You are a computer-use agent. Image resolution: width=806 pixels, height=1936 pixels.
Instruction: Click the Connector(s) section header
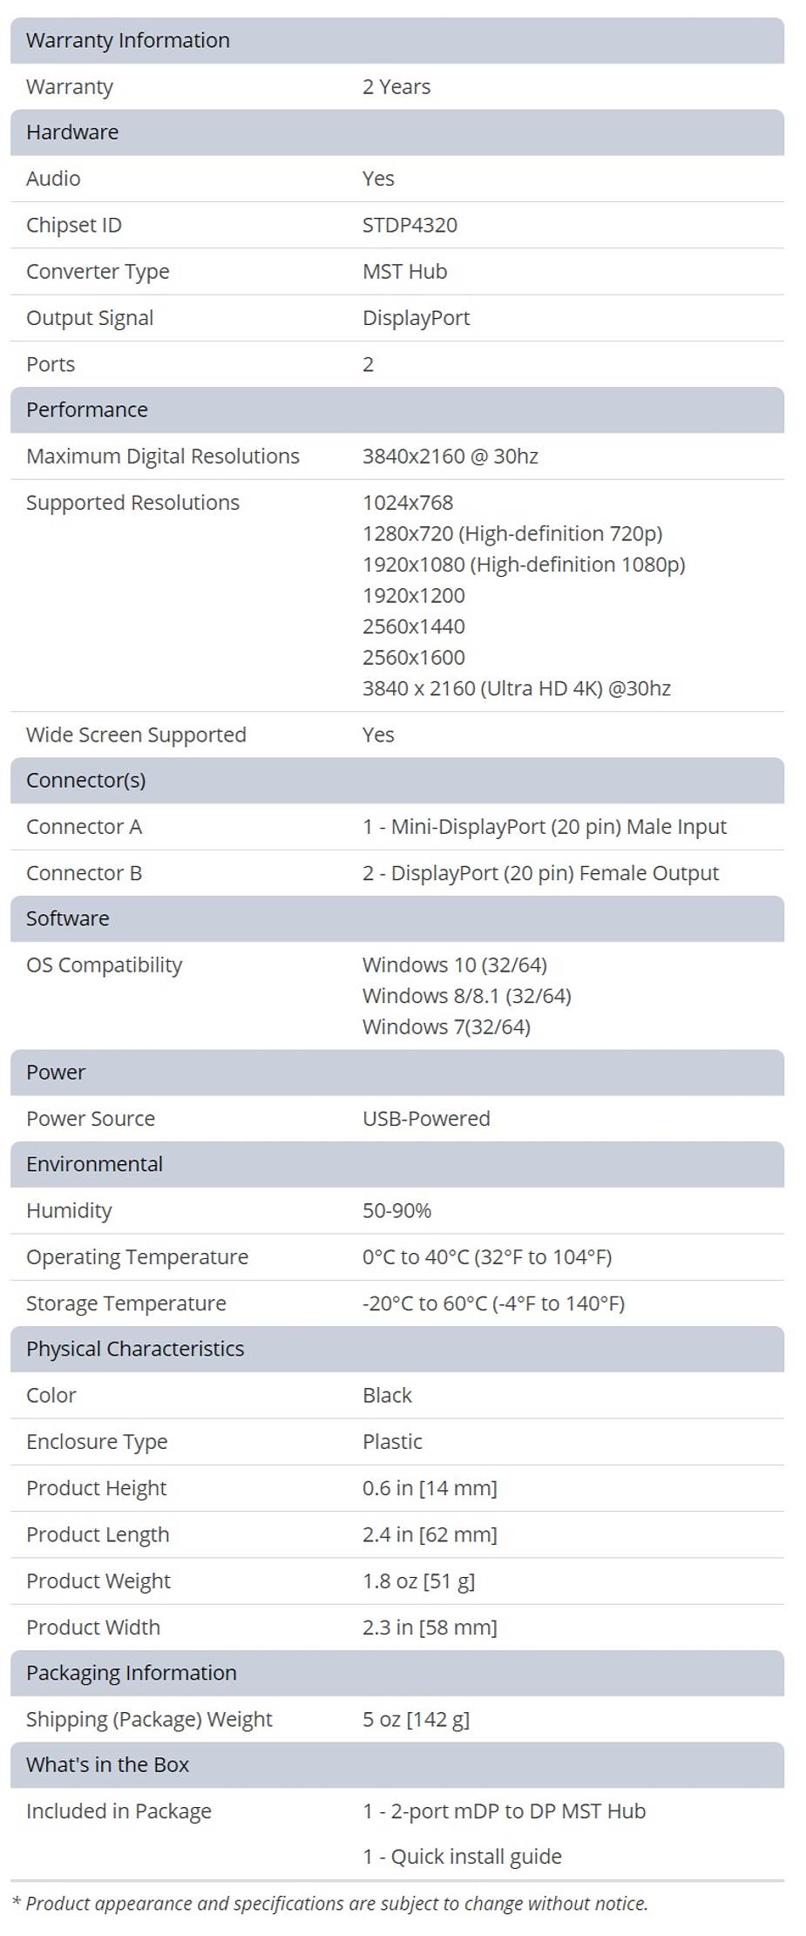(86, 780)
